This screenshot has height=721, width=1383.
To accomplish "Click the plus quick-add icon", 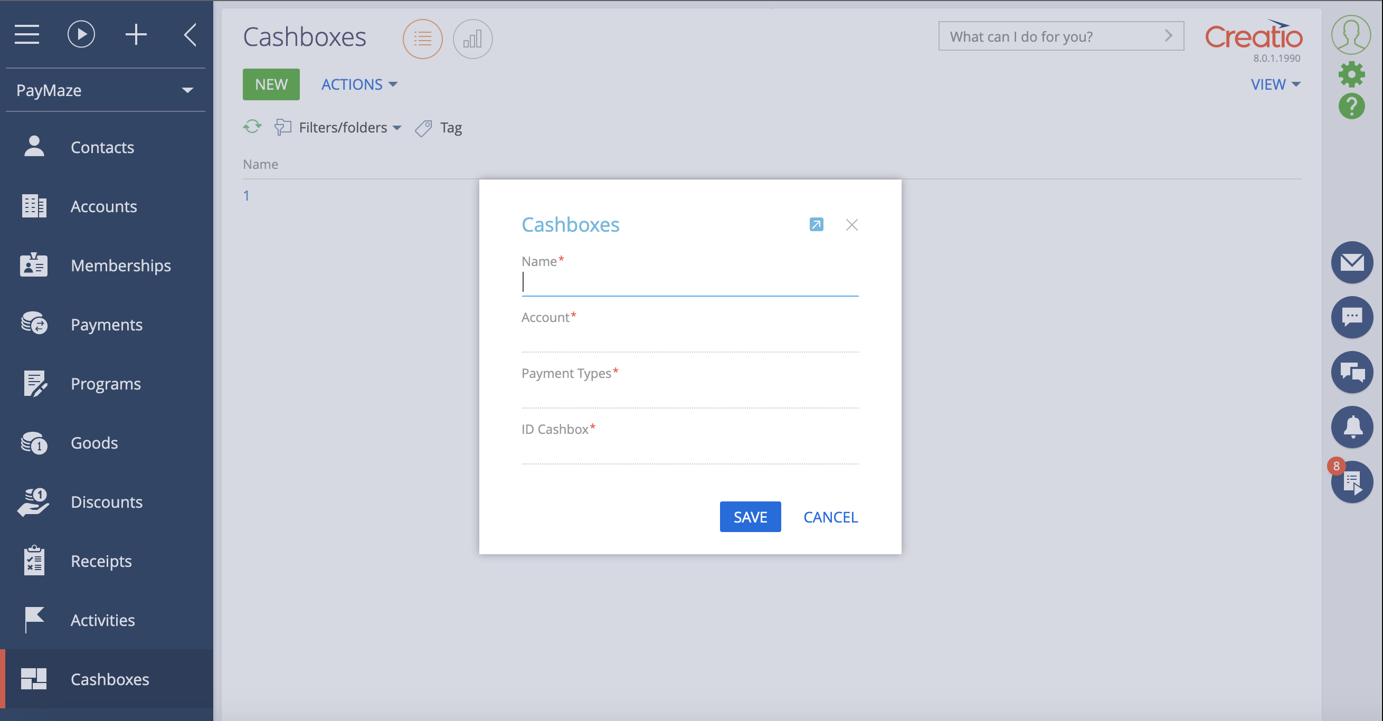I will tap(136, 35).
